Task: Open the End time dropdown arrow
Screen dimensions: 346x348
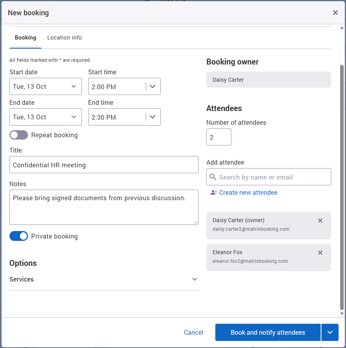Action: pyautogui.click(x=153, y=117)
